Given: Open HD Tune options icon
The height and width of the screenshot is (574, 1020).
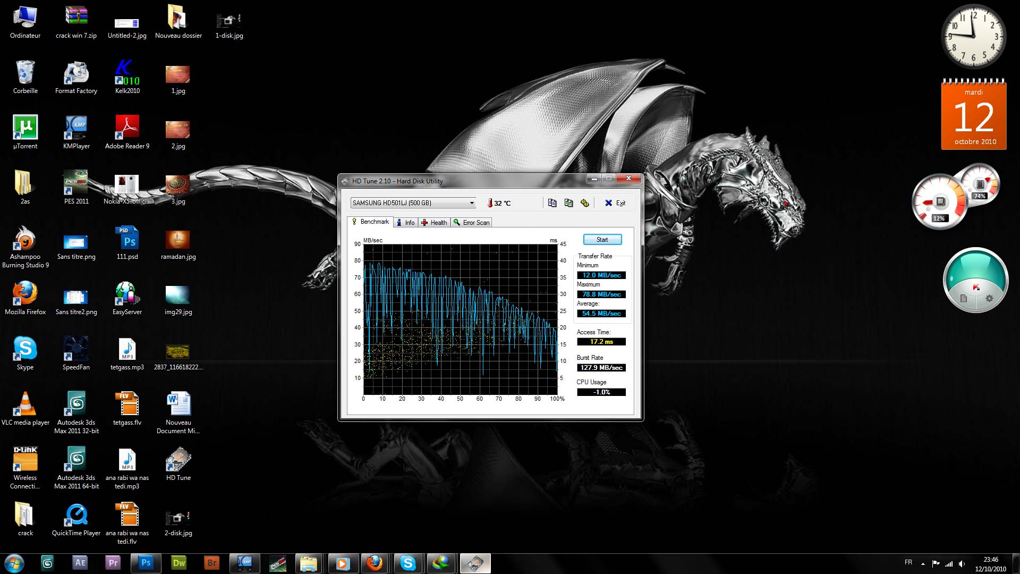Looking at the screenshot, I should (585, 203).
